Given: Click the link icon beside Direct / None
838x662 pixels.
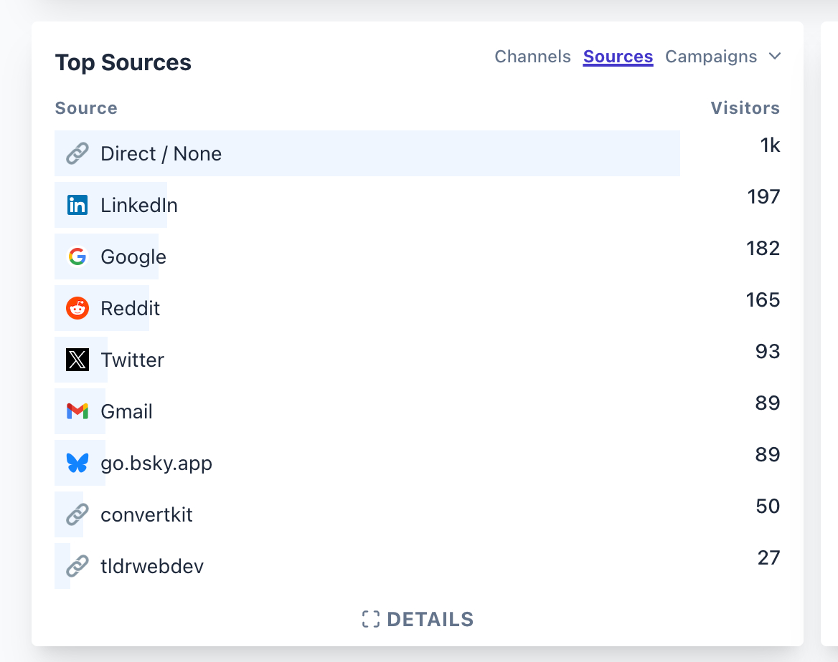Looking at the screenshot, I should 77,154.
